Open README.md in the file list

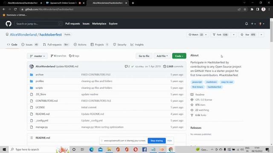point(43,114)
